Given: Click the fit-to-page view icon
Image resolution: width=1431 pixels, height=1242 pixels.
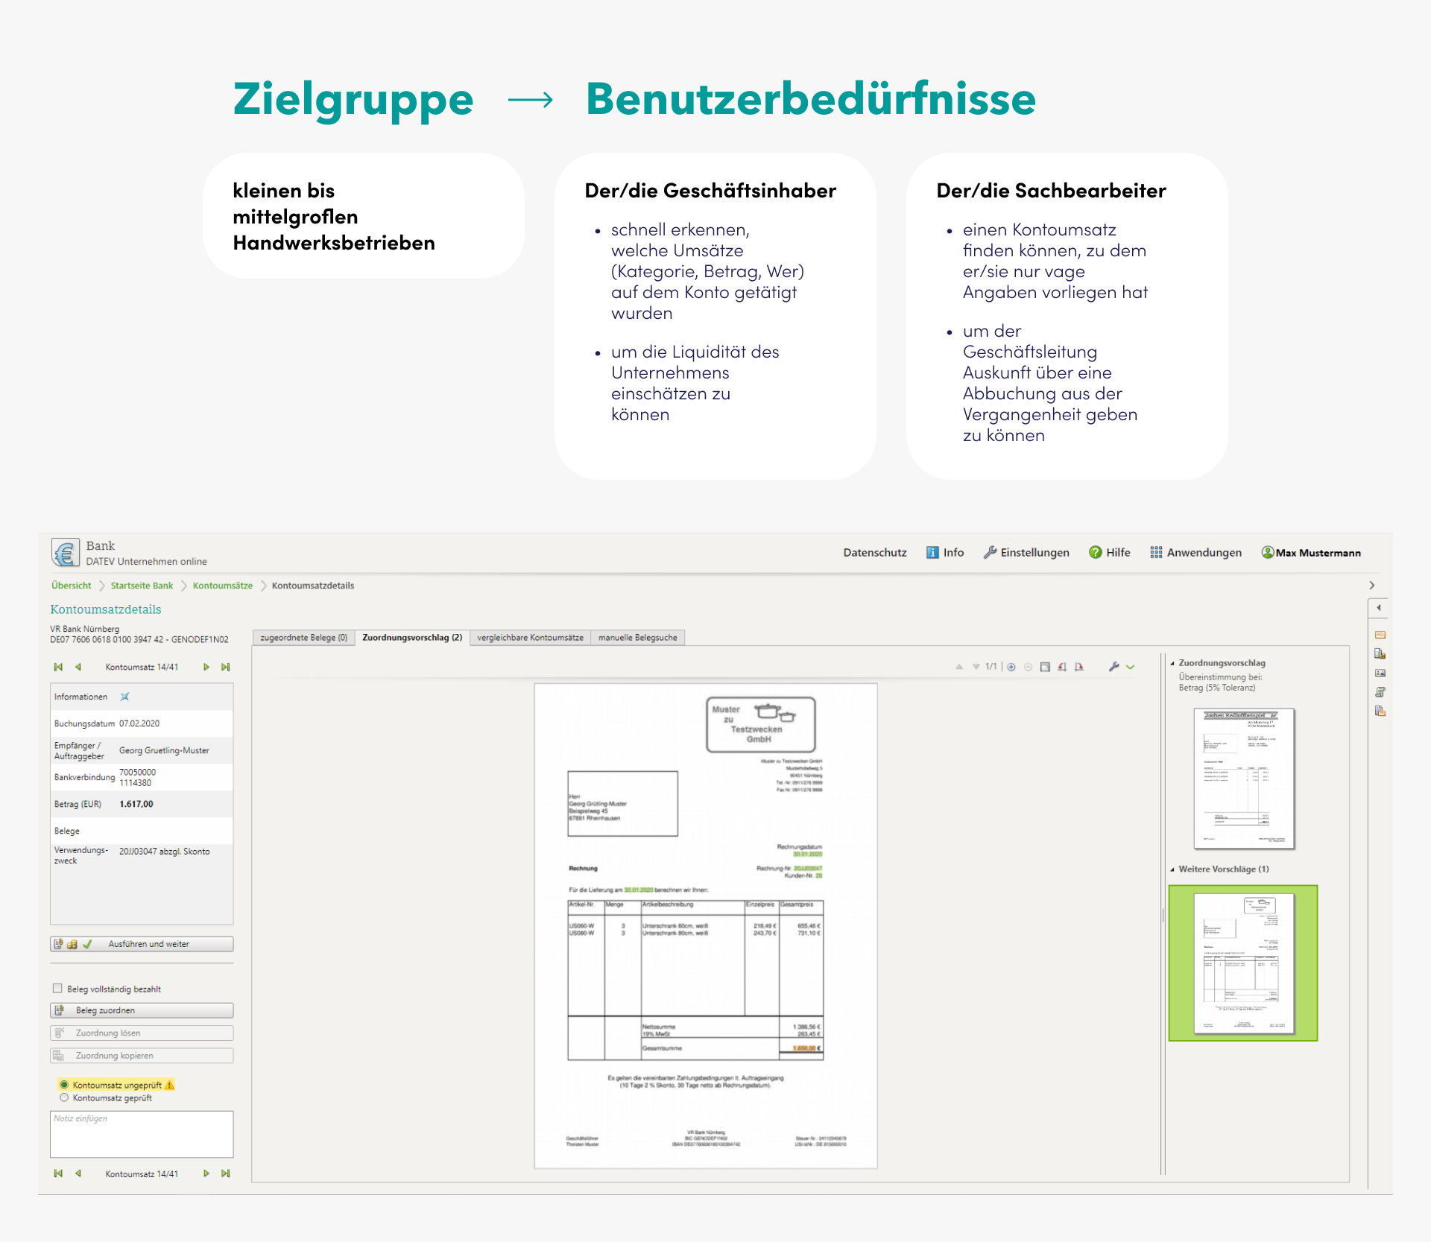Looking at the screenshot, I should (x=1045, y=667).
